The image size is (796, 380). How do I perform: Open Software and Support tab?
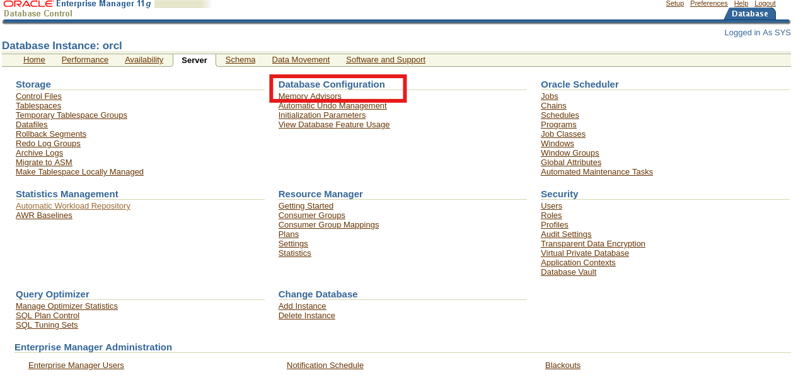(x=386, y=60)
